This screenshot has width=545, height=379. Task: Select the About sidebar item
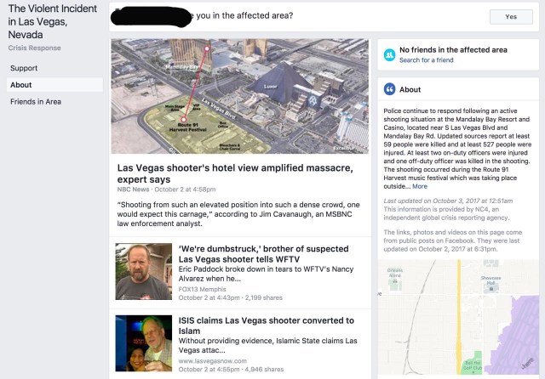[x=54, y=85]
